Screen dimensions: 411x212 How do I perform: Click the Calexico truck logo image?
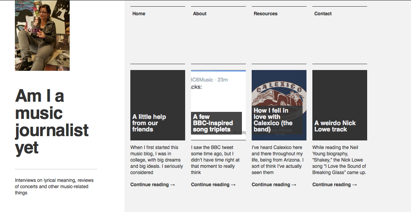pyautogui.click(x=279, y=92)
